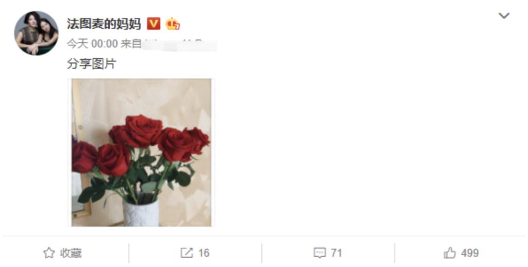This screenshot has width=528, height=267.
Task: Click the thumbs-up like icon
Action: pos(450,253)
